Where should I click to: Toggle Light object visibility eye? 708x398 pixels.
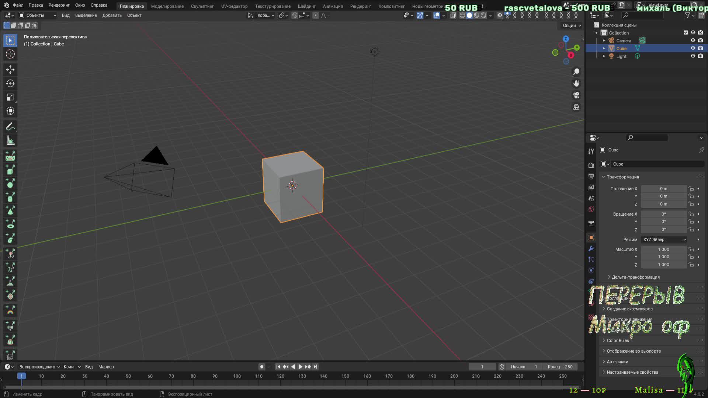(693, 56)
